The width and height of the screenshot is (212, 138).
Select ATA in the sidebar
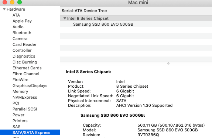click(16, 15)
